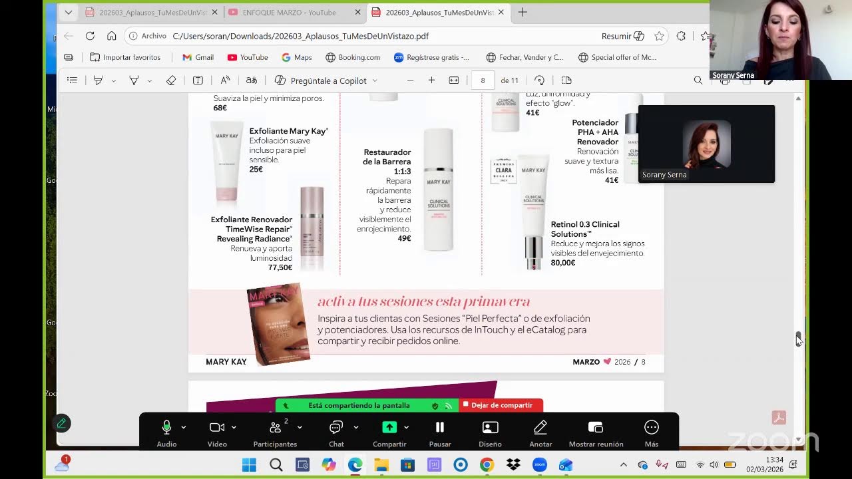This screenshot has height=479, width=852.
Task: Open Maps bookmark
Action: 297,57
